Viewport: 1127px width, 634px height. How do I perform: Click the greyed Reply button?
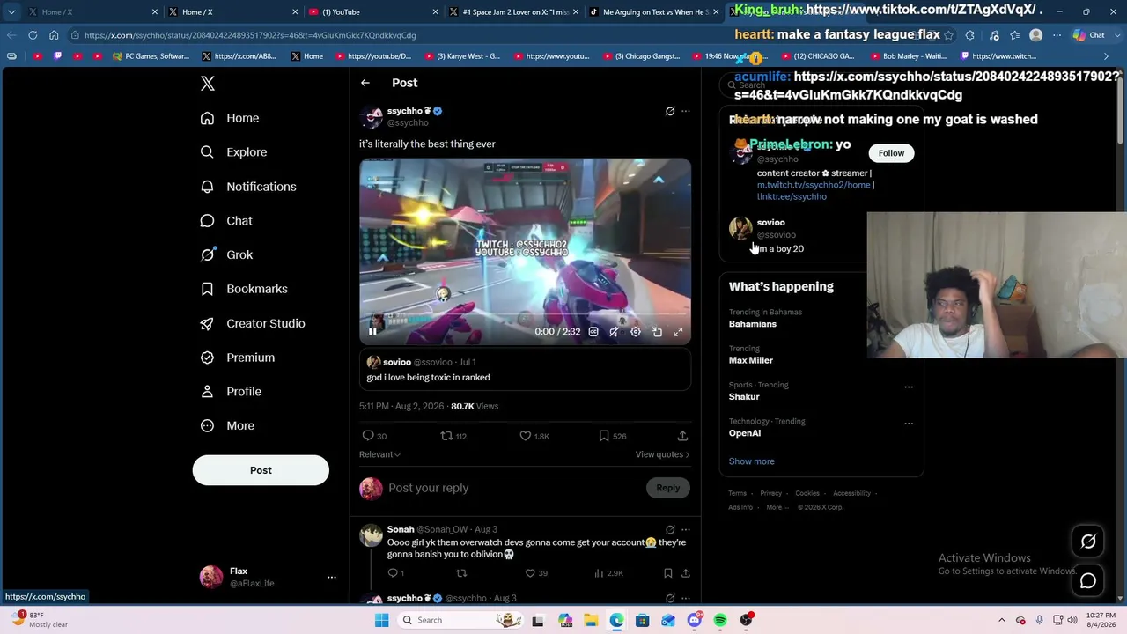(667, 488)
